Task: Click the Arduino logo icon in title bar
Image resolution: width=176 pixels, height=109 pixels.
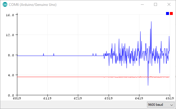Action: click(5, 4)
